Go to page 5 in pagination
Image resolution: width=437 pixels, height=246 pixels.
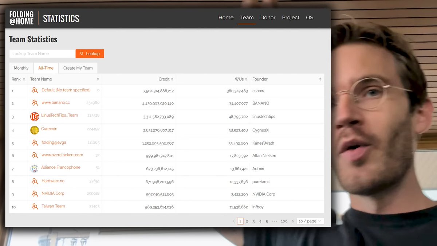tap(267, 221)
